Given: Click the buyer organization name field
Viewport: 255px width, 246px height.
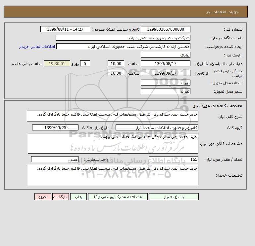Looking at the screenshot, I should pos(123,38).
